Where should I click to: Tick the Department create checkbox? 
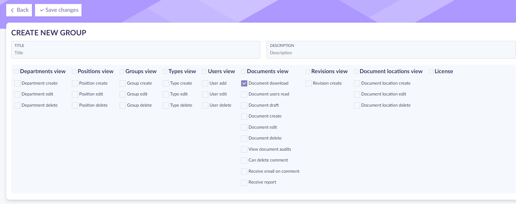17,83
